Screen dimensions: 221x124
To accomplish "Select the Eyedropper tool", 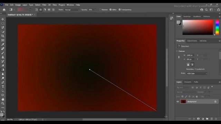I will 3,44.
